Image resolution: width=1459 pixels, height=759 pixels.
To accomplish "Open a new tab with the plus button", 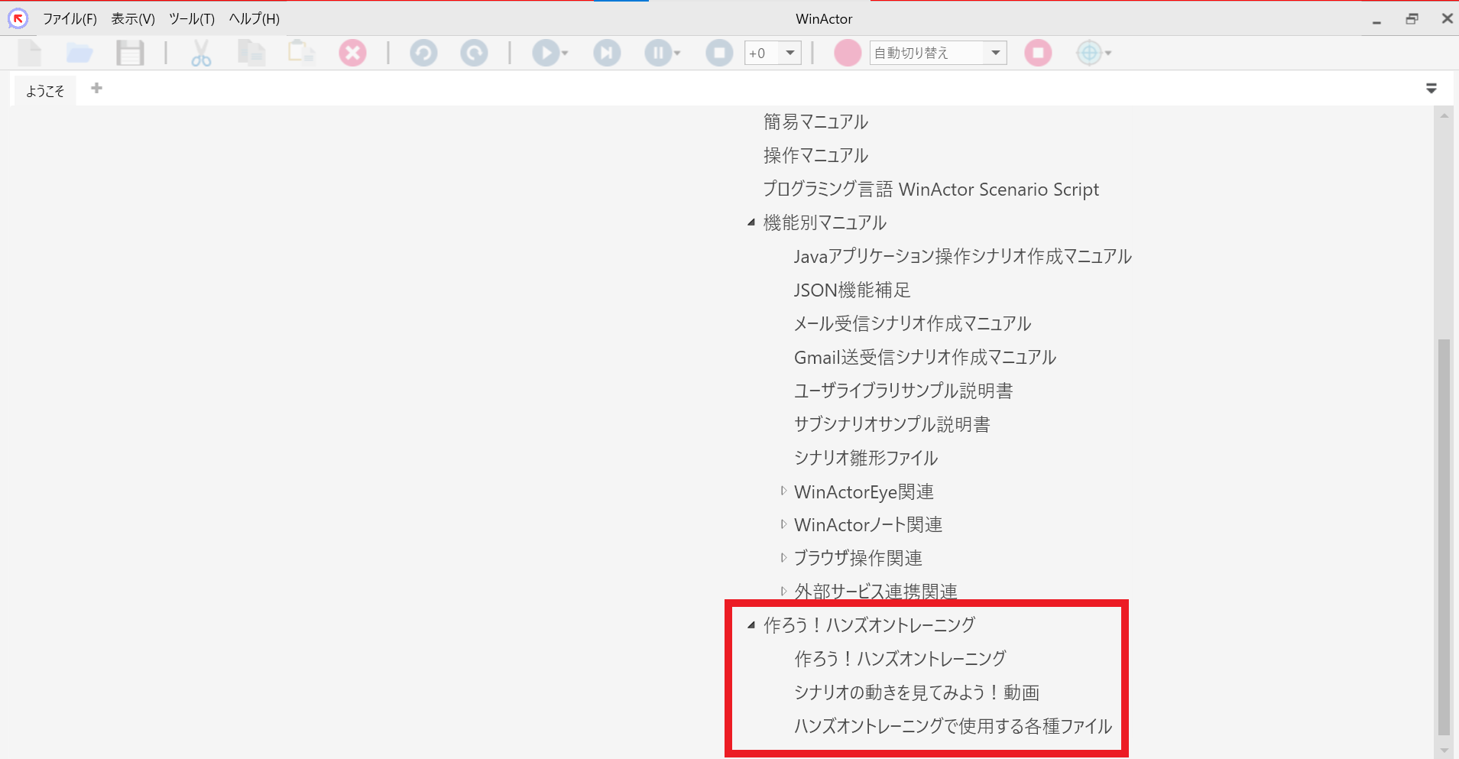I will pyautogui.click(x=96, y=88).
